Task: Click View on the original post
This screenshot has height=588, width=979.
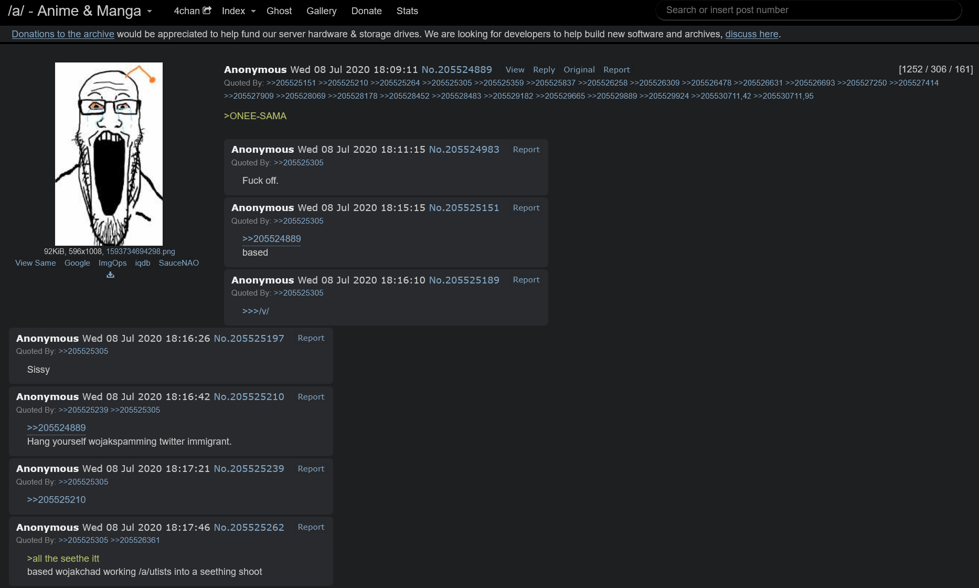Action: 515,70
